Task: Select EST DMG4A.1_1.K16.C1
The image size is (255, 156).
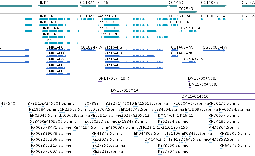Action: pyautogui.click(x=176, y=116)
